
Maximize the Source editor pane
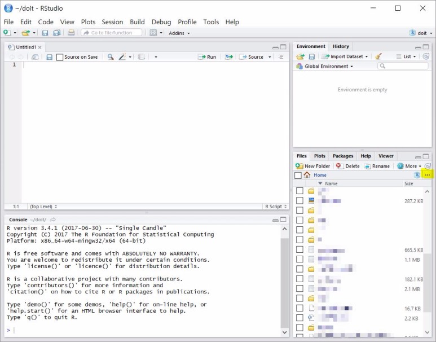tap(283, 47)
